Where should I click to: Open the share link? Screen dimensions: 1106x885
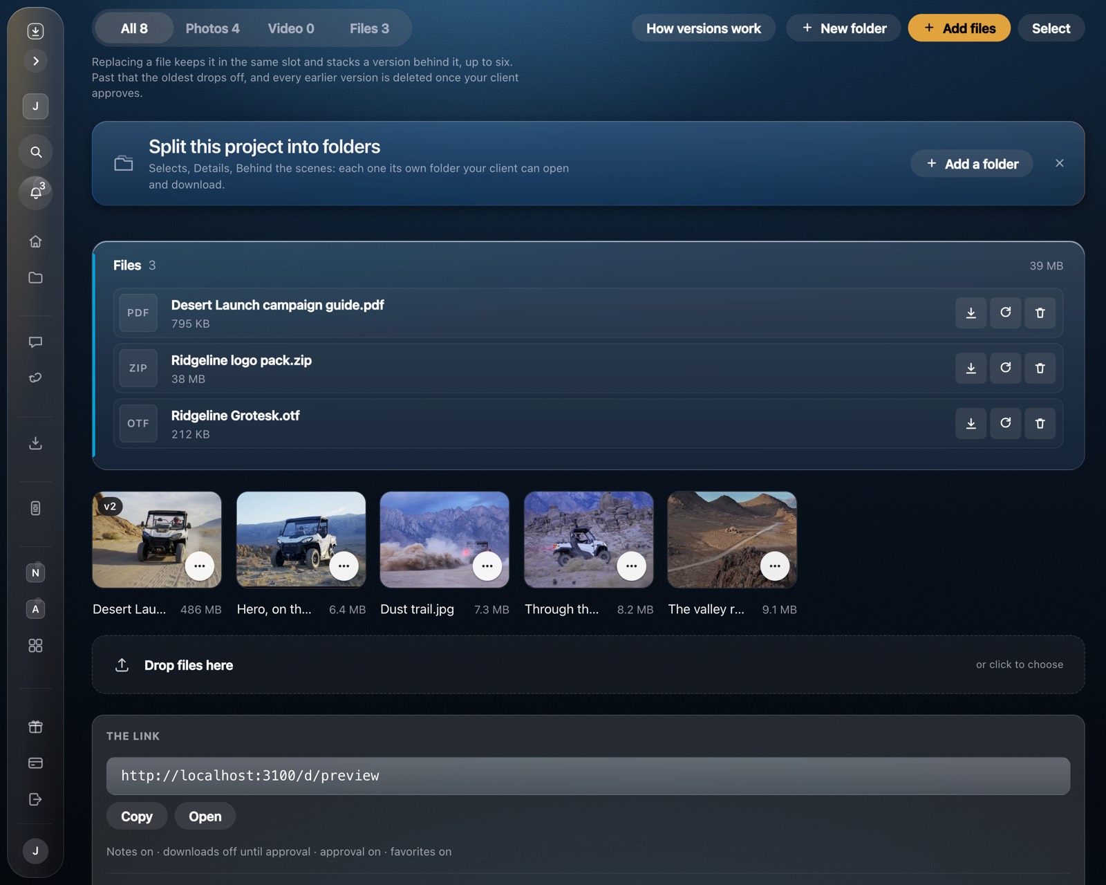205,817
